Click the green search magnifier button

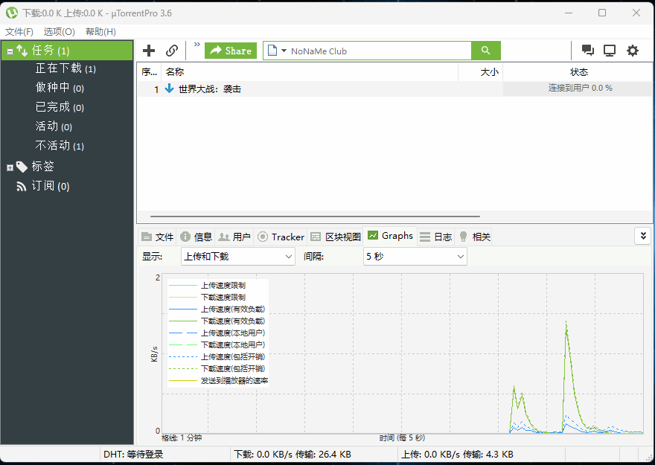tap(485, 51)
